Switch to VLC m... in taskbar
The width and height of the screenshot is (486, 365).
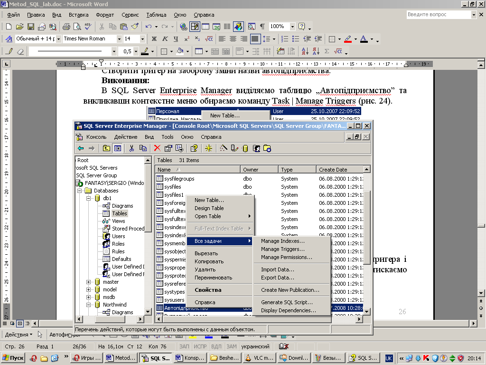(260, 358)
